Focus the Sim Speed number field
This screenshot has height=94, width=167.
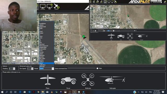29,69
